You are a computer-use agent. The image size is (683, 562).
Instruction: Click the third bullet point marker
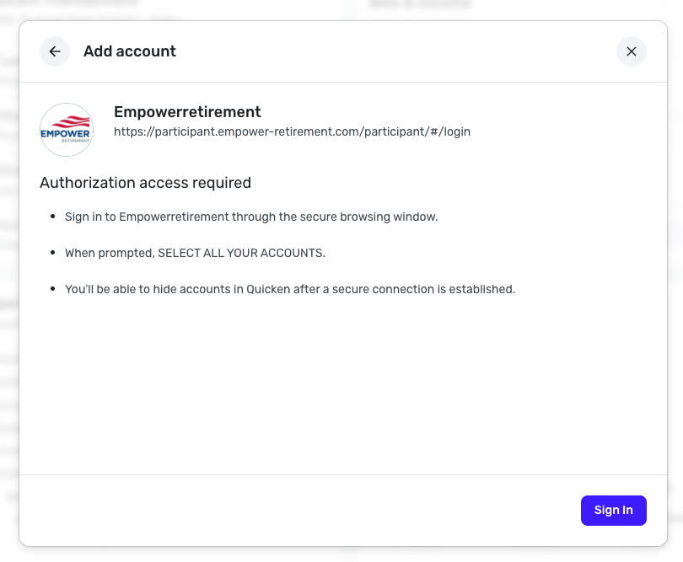[x=52, y=290]
